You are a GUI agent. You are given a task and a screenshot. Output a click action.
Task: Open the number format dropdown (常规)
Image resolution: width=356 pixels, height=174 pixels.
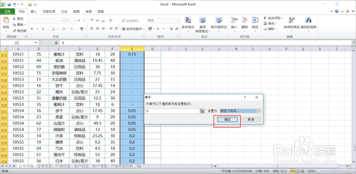pos(178,21)
